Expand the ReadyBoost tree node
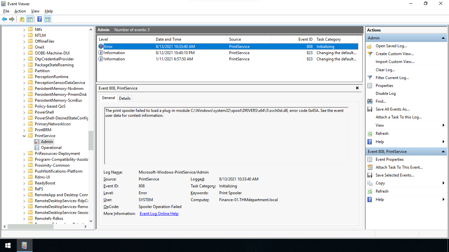 click(24, 183)
